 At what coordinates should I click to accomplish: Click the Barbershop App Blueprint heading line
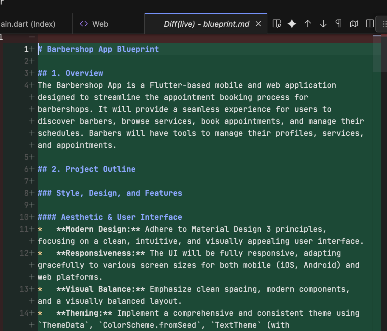102,49
